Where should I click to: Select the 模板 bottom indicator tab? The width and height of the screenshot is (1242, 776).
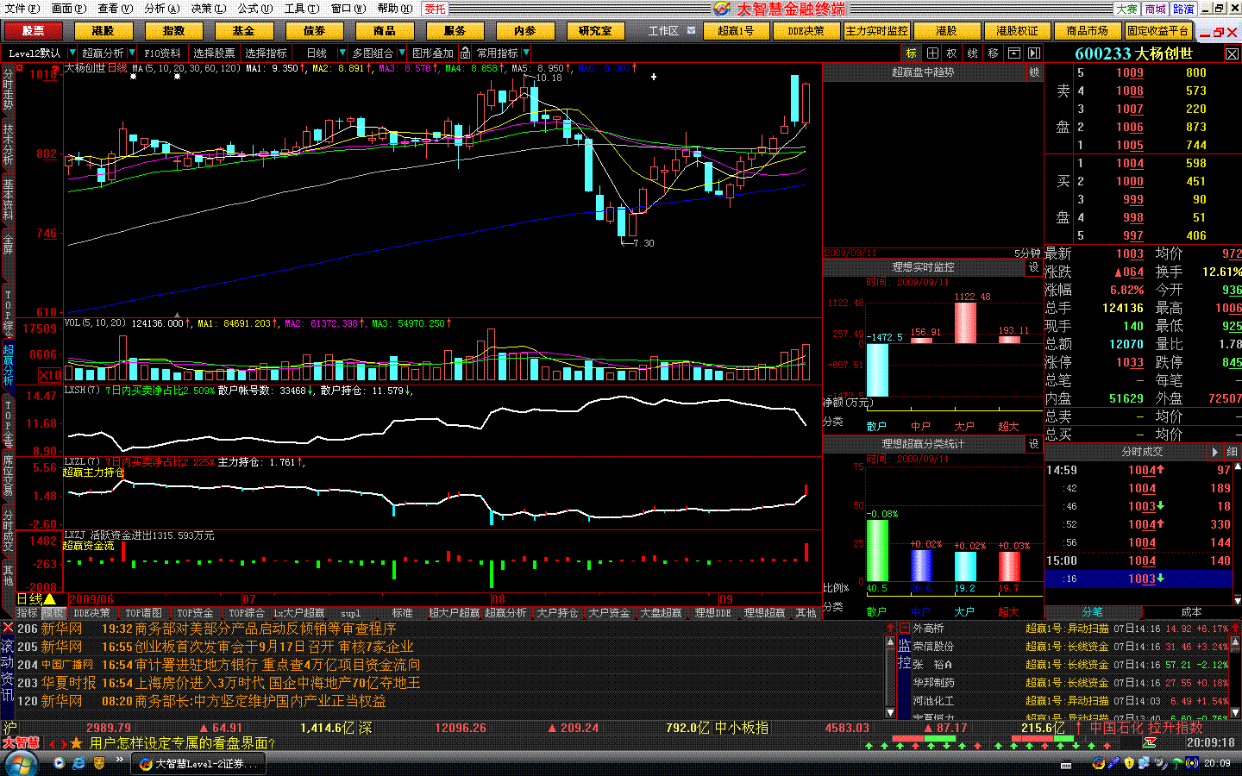click(x=53, y=613)
